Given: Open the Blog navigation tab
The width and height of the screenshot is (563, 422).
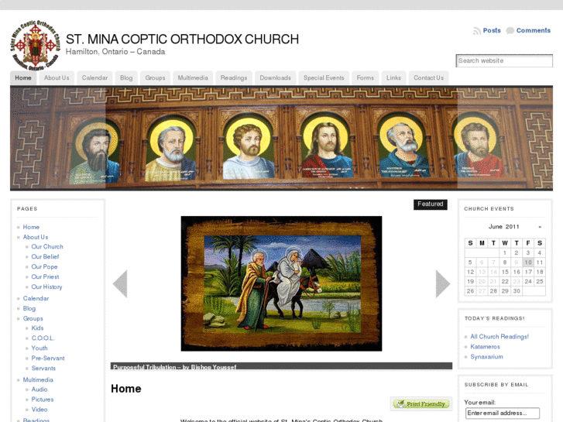Looking at the screenshot, I should [x=126, y=78].
